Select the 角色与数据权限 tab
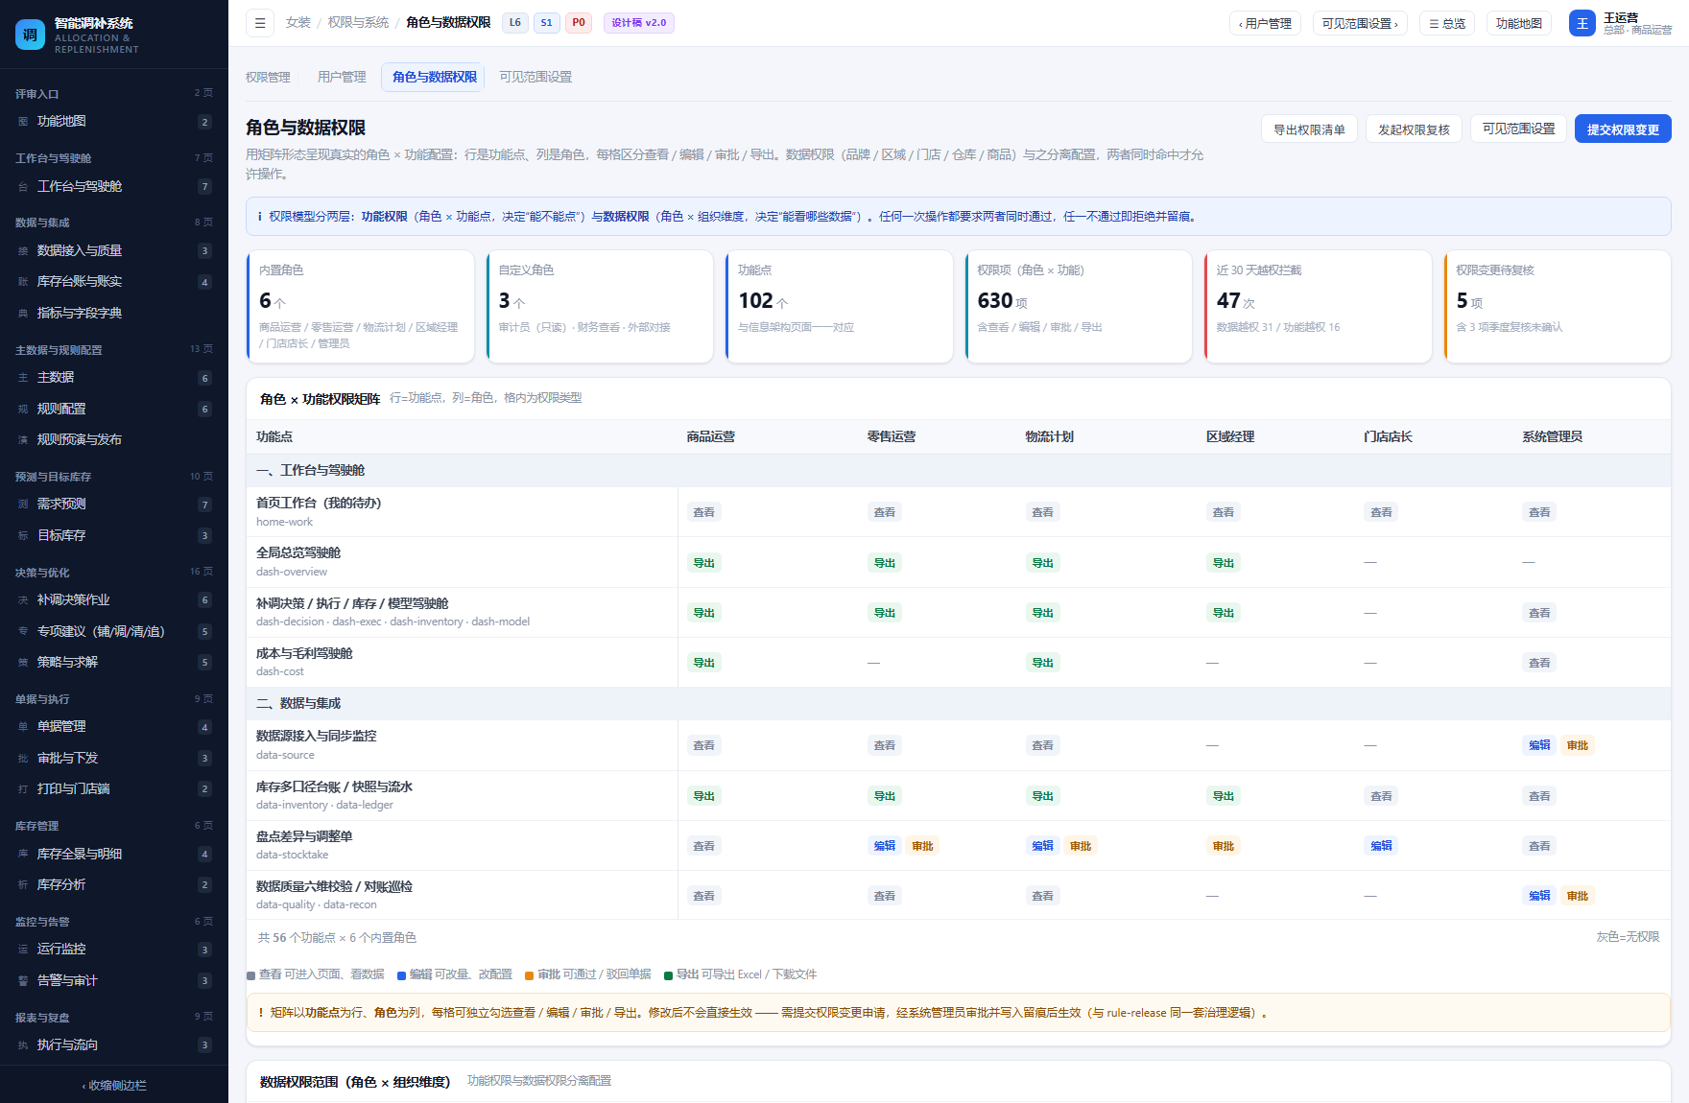The height and width of the screenshot is (1103, 1689). 434,77
